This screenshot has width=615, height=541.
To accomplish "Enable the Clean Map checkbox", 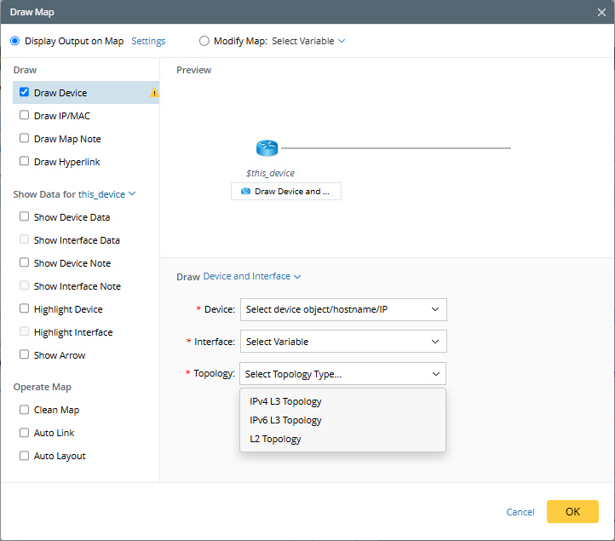I will (24, 410).
